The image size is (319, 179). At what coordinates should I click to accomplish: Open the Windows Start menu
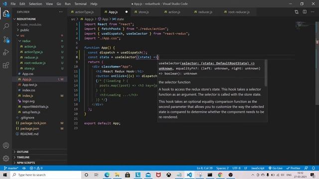point(5,175)
